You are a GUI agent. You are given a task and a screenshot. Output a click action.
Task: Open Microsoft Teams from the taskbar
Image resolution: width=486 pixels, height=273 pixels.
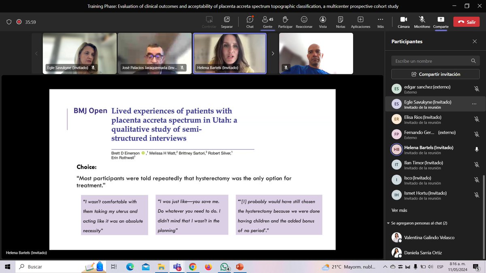pos(177,267)
